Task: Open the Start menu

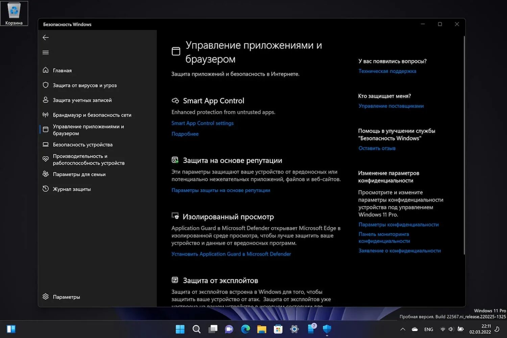Action: click(180, 329)
